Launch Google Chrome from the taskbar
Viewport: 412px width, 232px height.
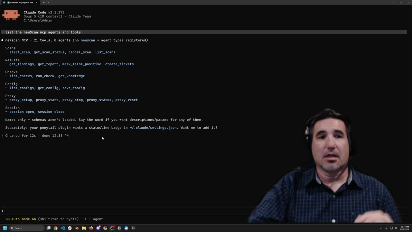(56, 228)
